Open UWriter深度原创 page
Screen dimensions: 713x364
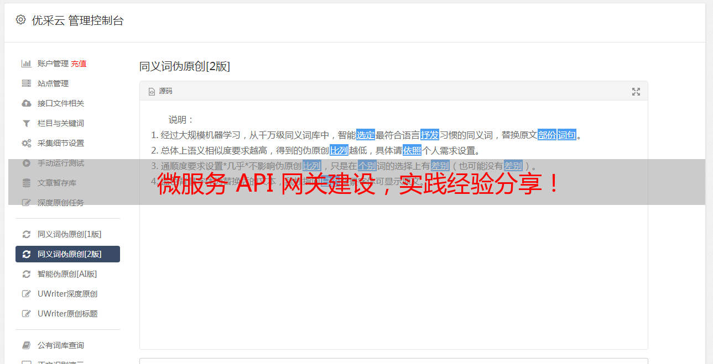[67, 294]
